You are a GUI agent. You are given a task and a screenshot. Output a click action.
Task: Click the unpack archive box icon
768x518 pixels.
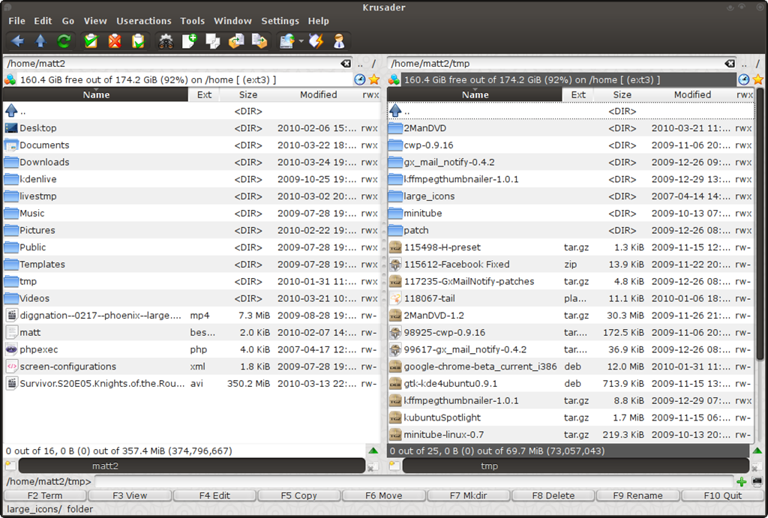coord(236,41)
